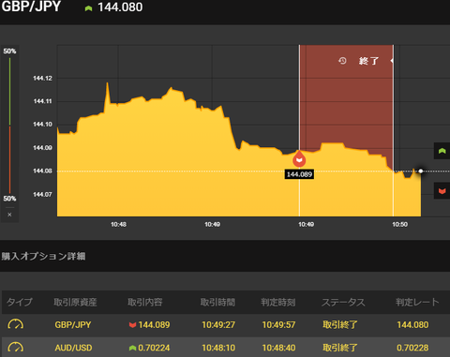The height and width of the screenshot is (357, 450).
Task: Click the green arrow beside 144.080 header
Action: coord(88,8)
